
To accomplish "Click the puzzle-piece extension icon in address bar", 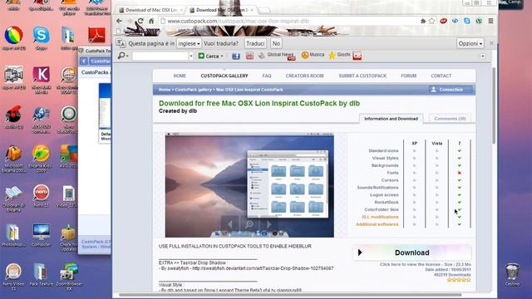I will (x=423, y=21).
